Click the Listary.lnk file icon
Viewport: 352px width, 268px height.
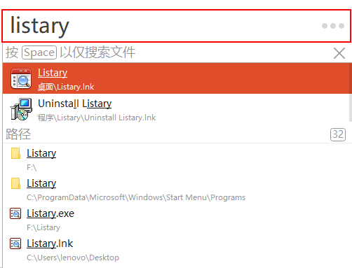coord(15,244)
